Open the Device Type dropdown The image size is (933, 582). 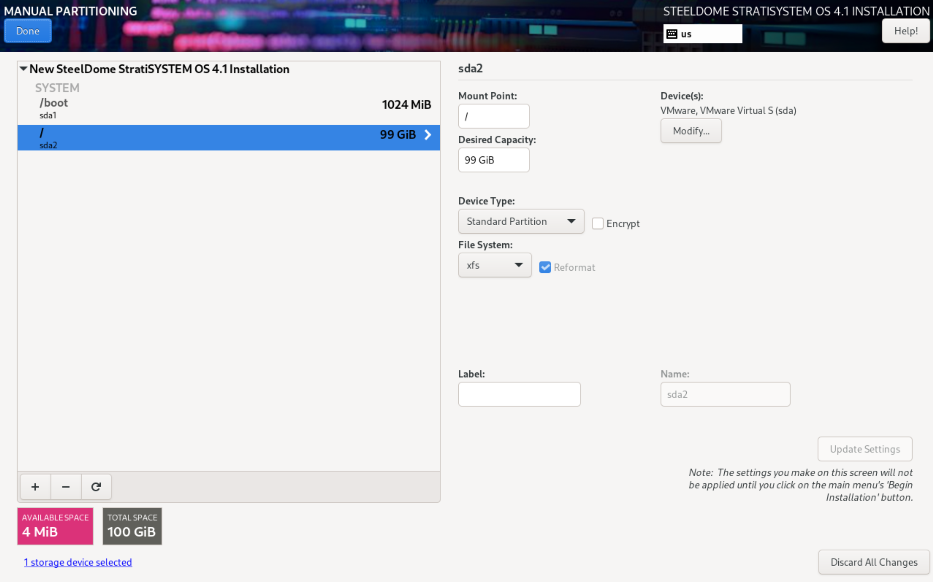[521, 221]
